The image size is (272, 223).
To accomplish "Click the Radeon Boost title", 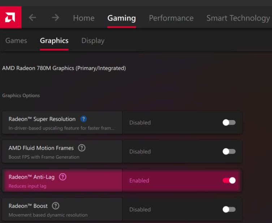I will pyautogui.click(x=28, y=206).
